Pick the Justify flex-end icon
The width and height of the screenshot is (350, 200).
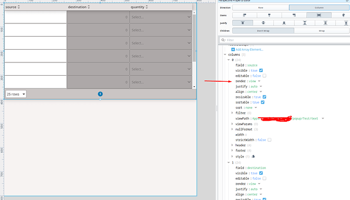click(284, 23)
